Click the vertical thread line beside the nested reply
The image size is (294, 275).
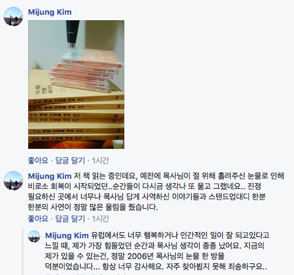click(x=23, y=252)
